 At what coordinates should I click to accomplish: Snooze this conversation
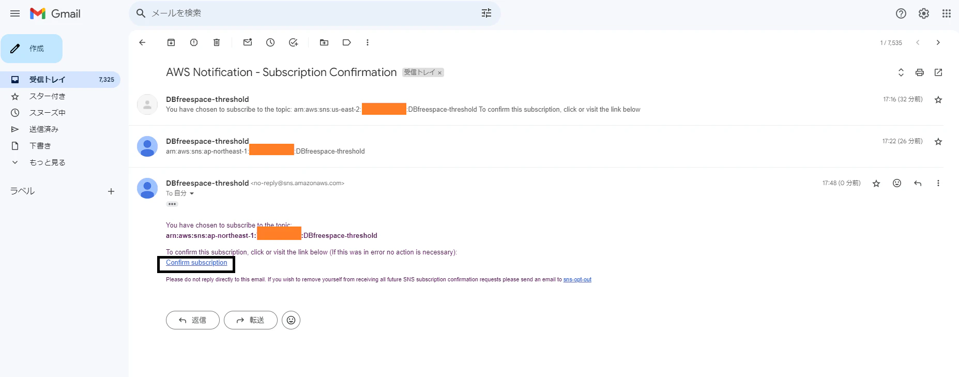point(270,42)
